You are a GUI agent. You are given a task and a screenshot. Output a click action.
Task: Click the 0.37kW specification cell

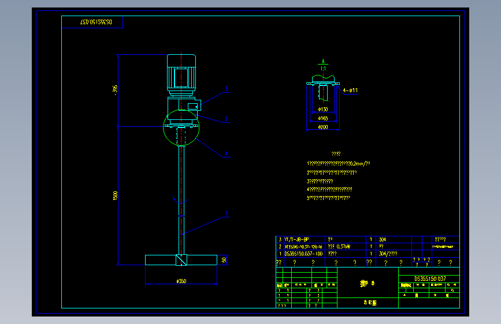[x=343, y=247]
